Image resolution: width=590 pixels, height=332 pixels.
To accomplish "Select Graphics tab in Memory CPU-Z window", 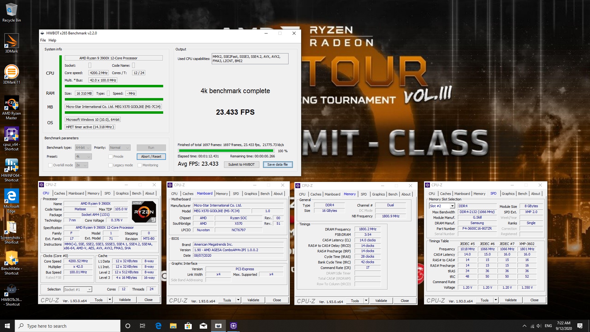I will [x=378, y=194].
